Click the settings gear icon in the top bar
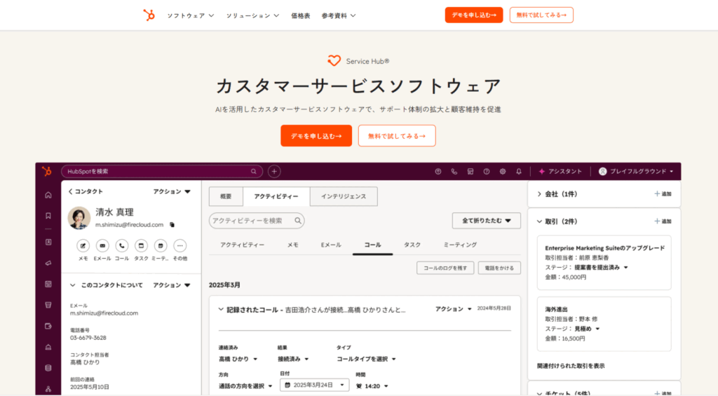 [503, 171]
